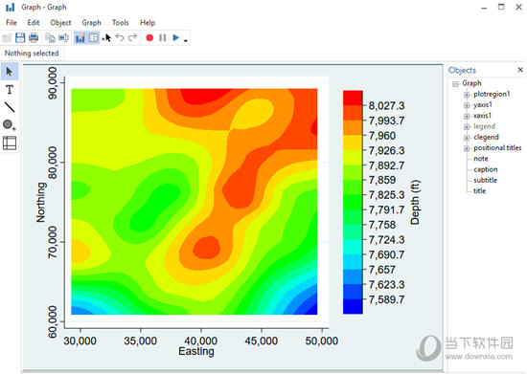The height and width of the screenshot is (374, 527).
Task: Expand the positional titles tree node
Action: [467, 148]
